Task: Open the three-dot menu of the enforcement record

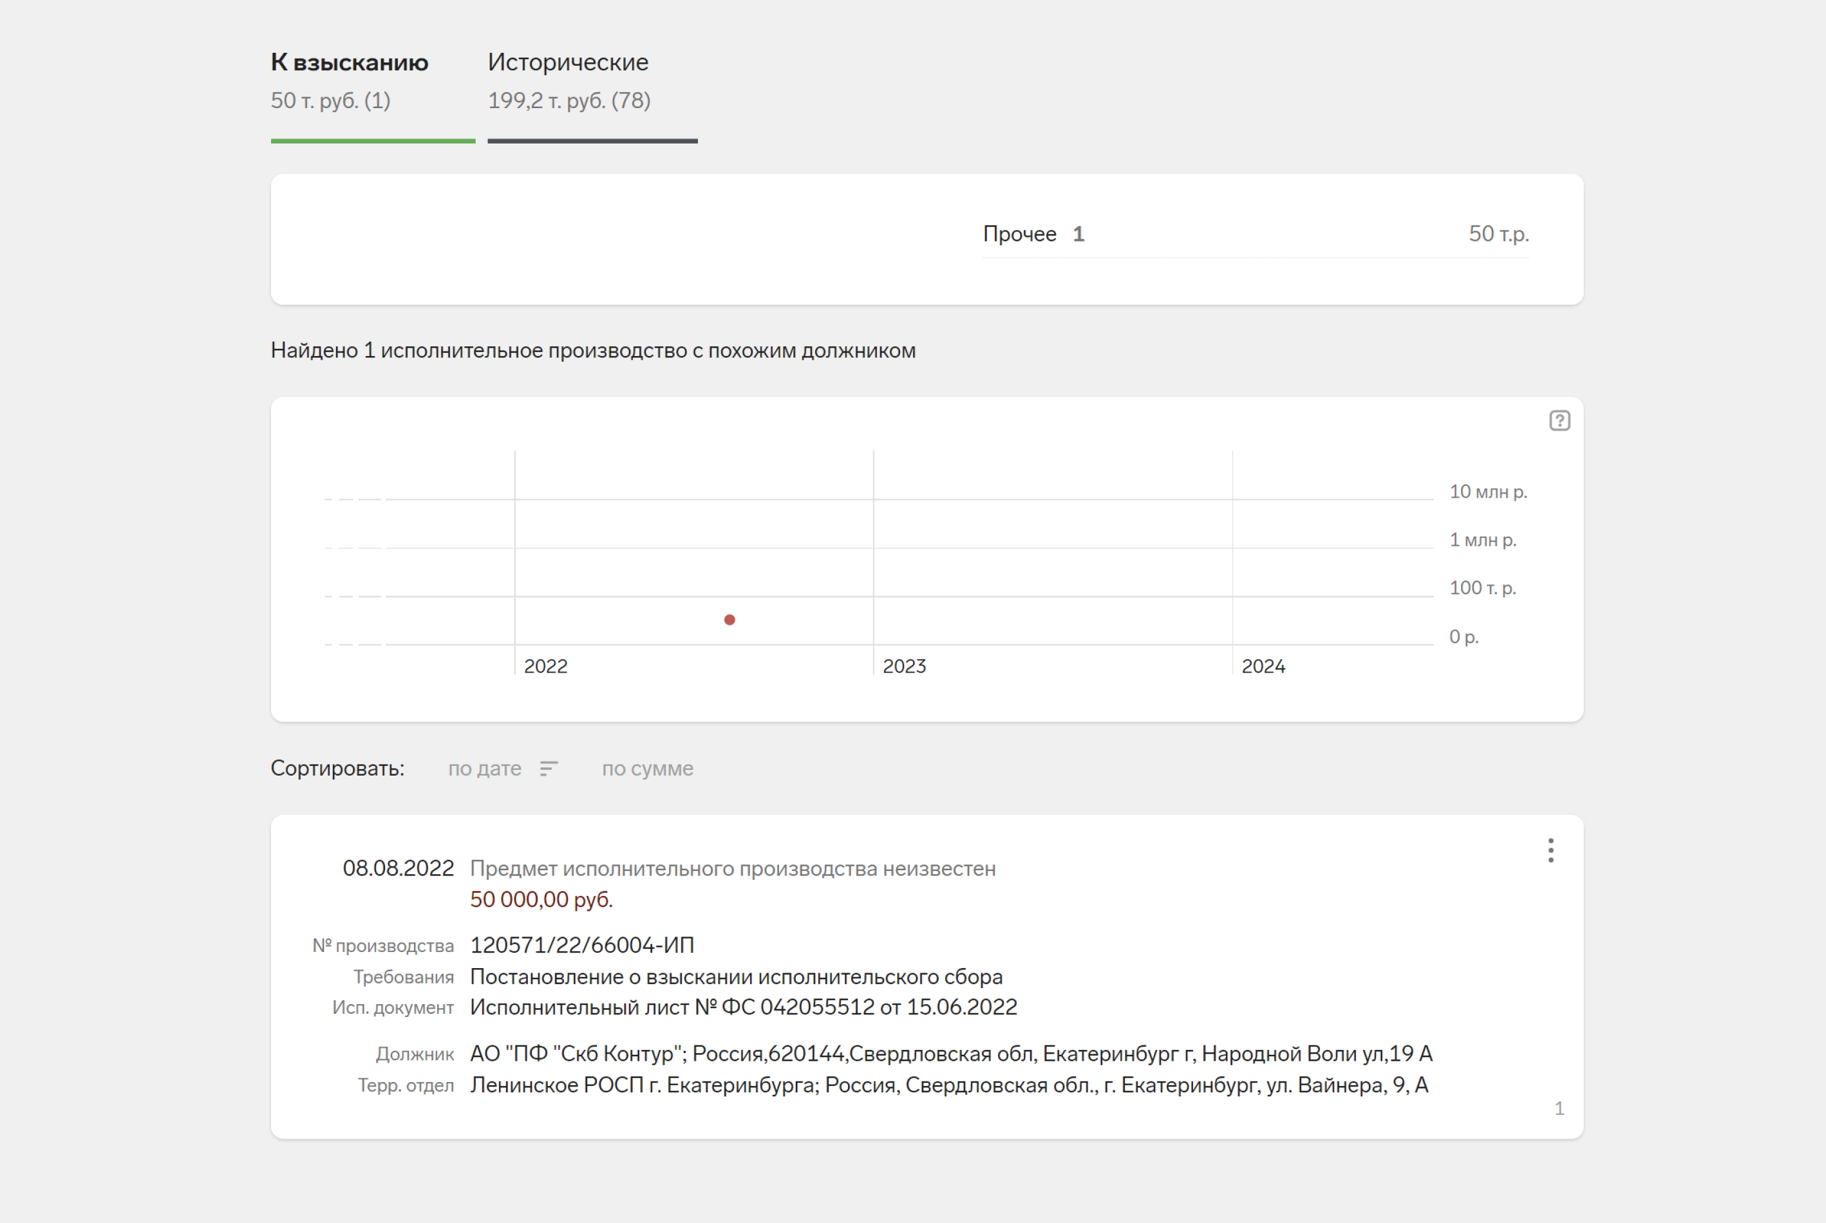Action: pos(1550,850)
